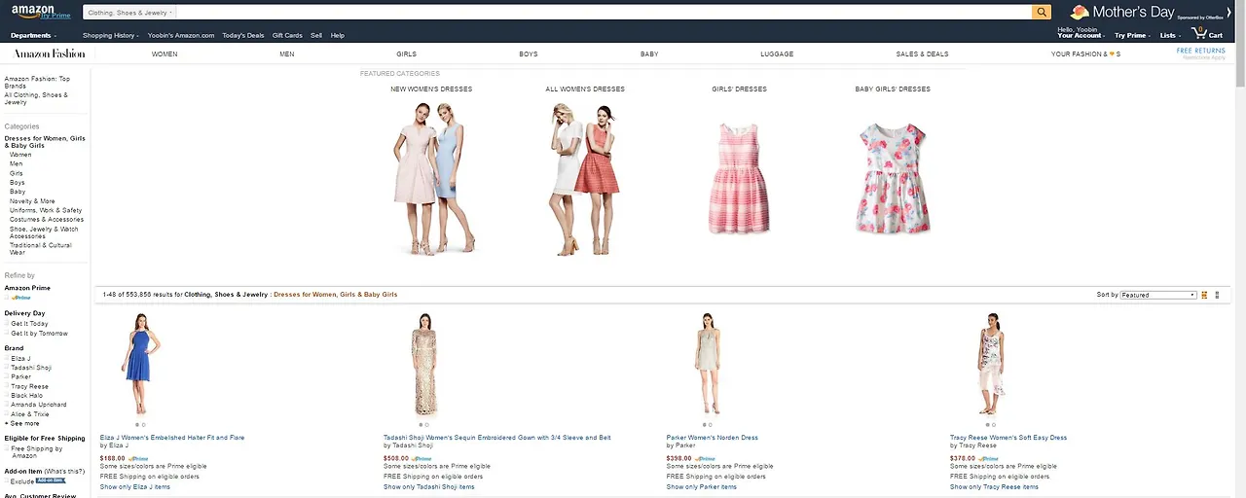Click Prime badge under Tadashi Shoji price

click(421, 458)
